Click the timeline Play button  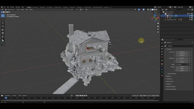click(x=82, y=96)
